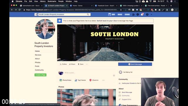Click the macOS Spotlight search icon
The width and height of the screenshot is (188, 106).
tap(167, 1)
